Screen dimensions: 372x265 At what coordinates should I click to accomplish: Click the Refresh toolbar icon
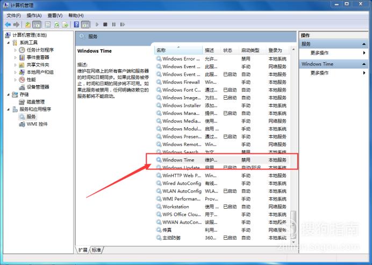[56, 24]
